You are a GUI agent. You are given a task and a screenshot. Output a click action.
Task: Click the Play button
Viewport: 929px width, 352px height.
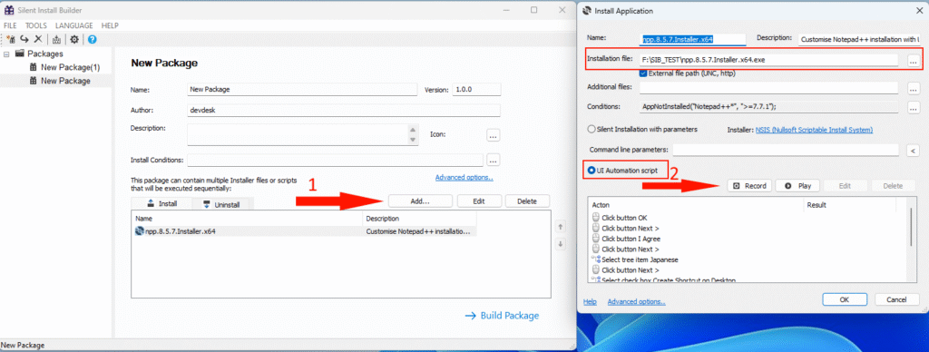pyautogui.click(x=797, y=185)
